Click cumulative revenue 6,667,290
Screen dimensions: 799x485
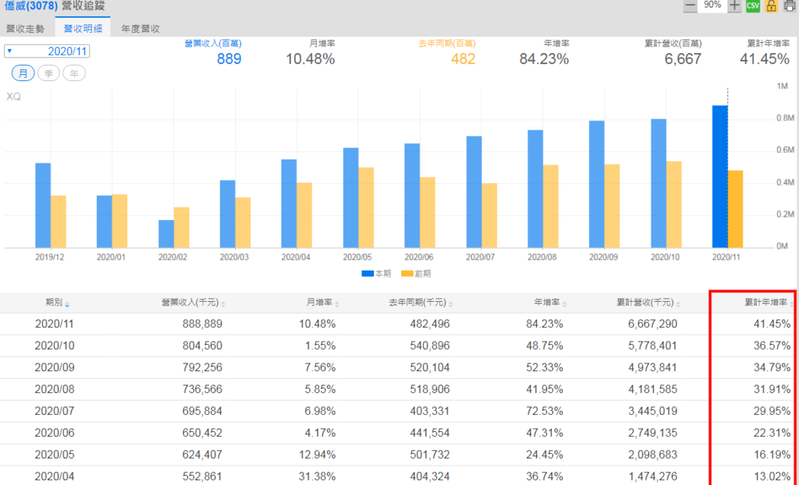(652, 324)
